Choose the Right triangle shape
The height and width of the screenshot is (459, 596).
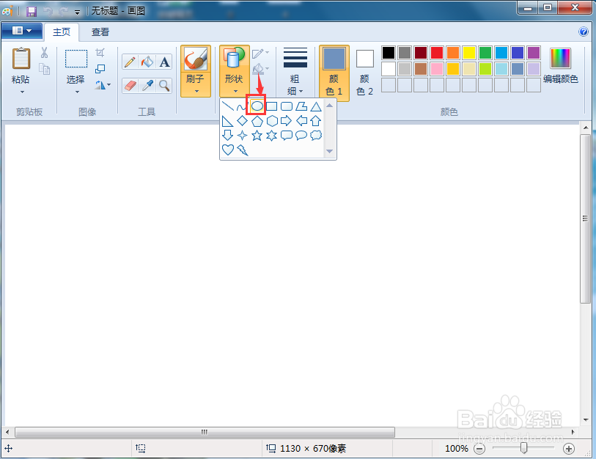click(228, 121)
